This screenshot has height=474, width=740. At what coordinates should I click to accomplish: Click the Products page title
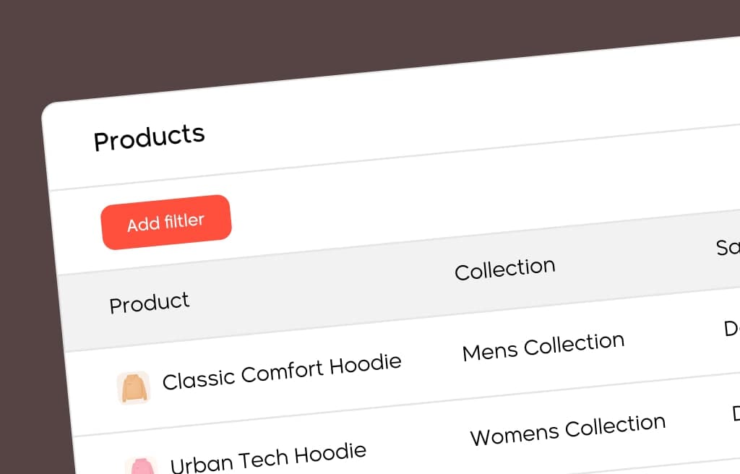[149, 137]
